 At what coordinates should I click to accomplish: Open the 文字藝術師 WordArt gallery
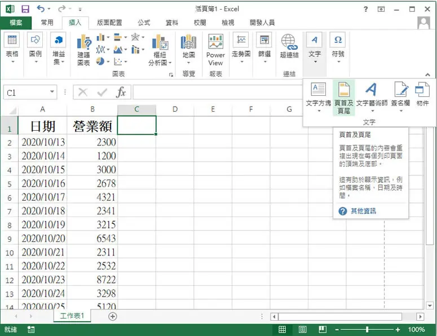point(372,98)
